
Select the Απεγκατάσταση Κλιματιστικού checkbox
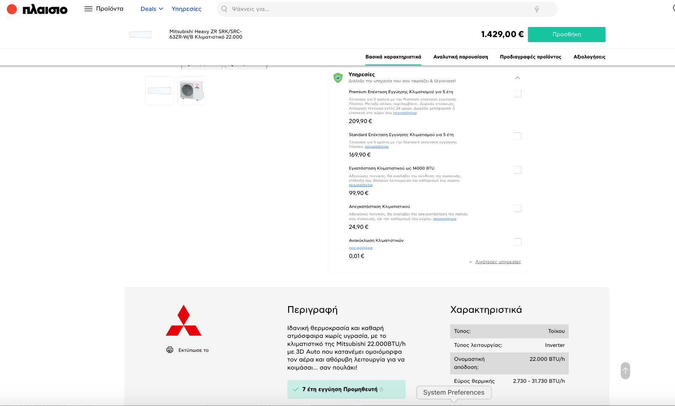(x=517, y=208)
